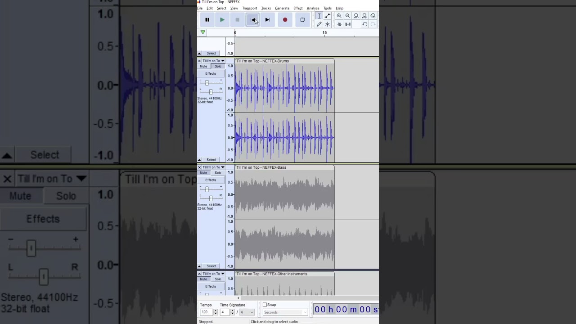Collapse the Drums track with bottom arrow

pos(199,160)
